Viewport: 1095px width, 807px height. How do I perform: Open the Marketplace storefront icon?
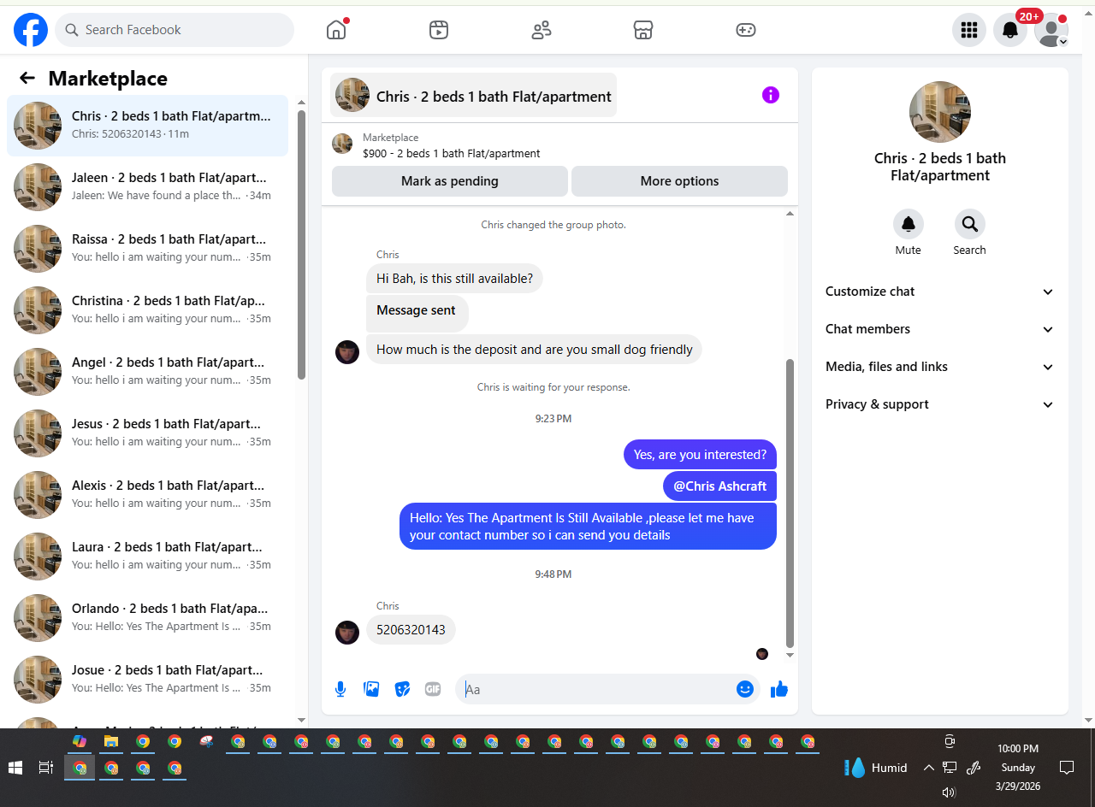tap(643, 30)
